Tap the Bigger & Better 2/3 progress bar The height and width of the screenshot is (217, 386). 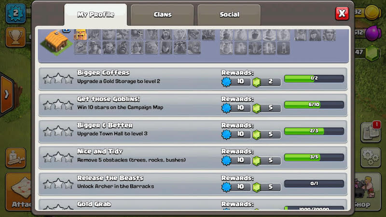tap(314, 131)
